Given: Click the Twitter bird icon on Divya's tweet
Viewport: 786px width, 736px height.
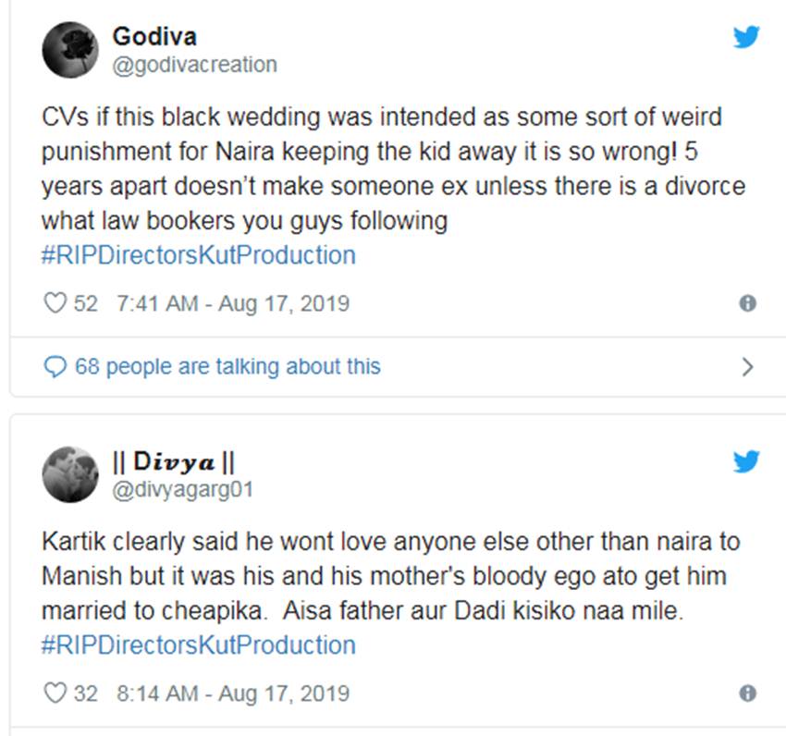Looking at the screenshot, I should pos(746,460).
